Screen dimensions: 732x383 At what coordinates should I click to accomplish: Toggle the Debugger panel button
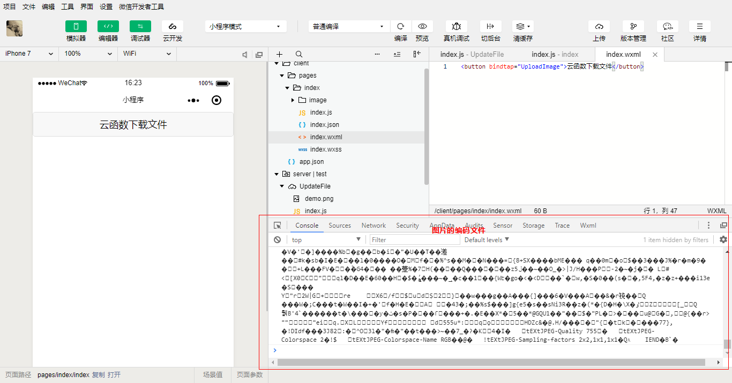coord(140,26)
